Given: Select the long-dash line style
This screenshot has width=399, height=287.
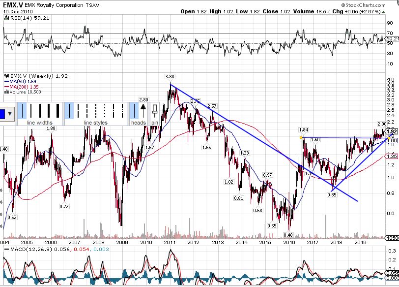Looking at the screenshot, I should [x=78, y=111].
